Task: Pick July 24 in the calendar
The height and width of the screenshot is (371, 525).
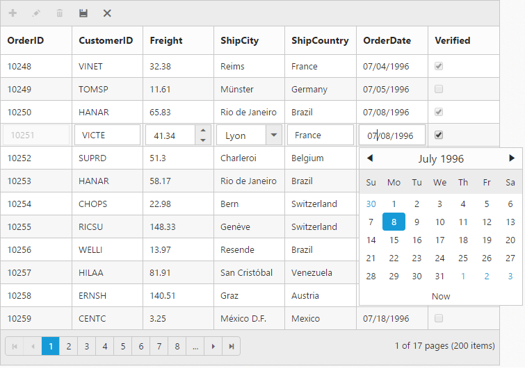Action: pos(439,258)
